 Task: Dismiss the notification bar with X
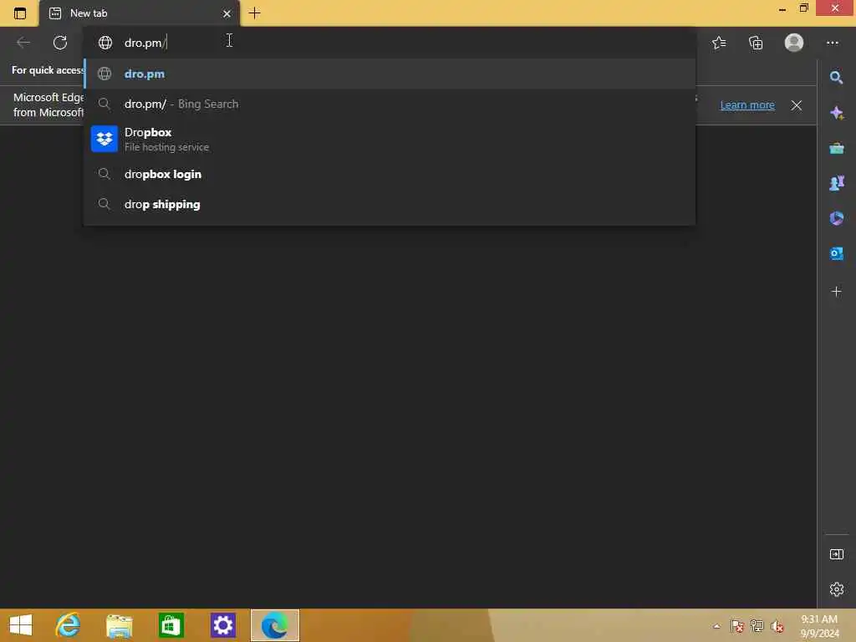pos(797,105)
